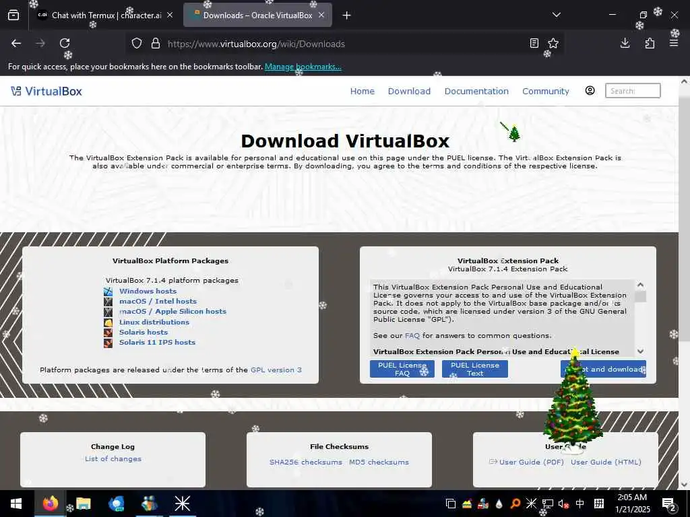
Task: Open the snowflake app on the taskbar
Action: click(182, 504)
